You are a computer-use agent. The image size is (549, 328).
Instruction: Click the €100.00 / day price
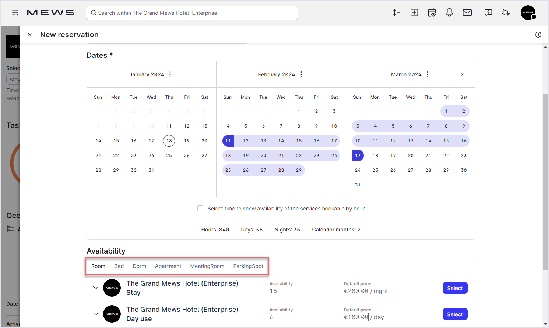point(364,317)
